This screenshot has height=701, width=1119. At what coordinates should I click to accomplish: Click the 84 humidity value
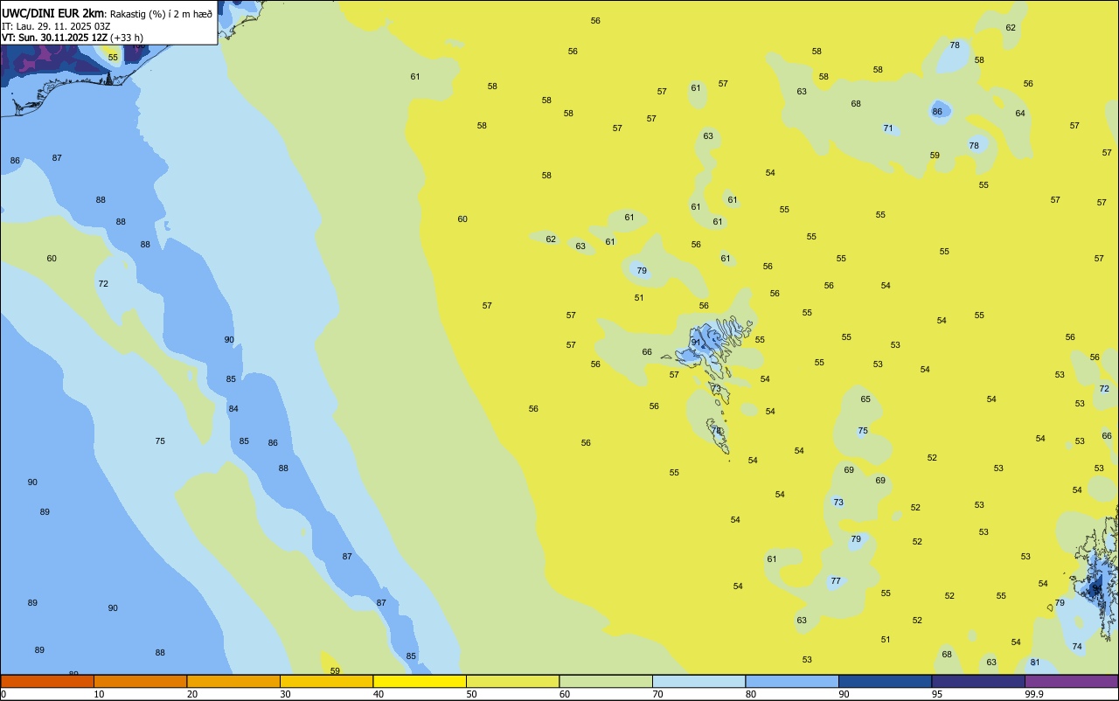pos(233,409)
